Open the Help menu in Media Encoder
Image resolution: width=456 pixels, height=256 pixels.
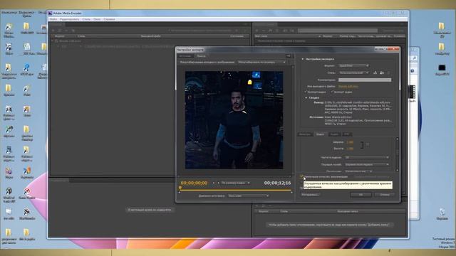click(109, 19)
